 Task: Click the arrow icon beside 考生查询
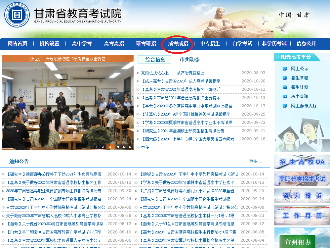point(285,97)
